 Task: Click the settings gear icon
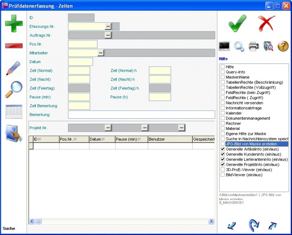coord(239,46)
